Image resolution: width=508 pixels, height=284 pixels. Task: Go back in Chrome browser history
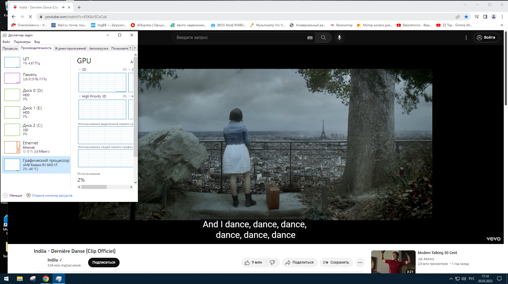coord(13,17)
